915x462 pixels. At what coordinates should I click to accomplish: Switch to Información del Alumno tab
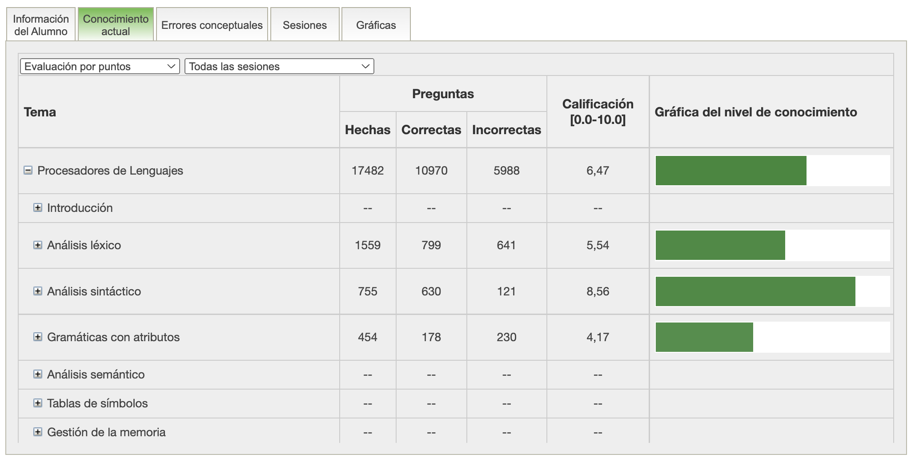[41, 25]
